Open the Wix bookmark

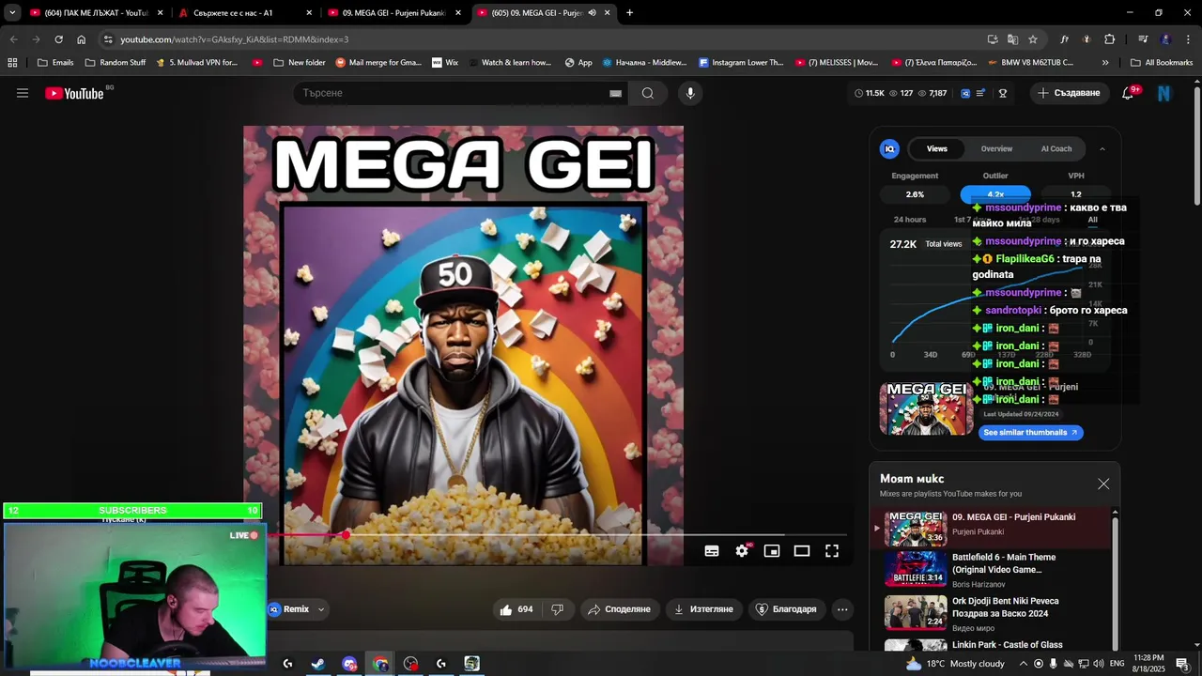coord(445,63)
